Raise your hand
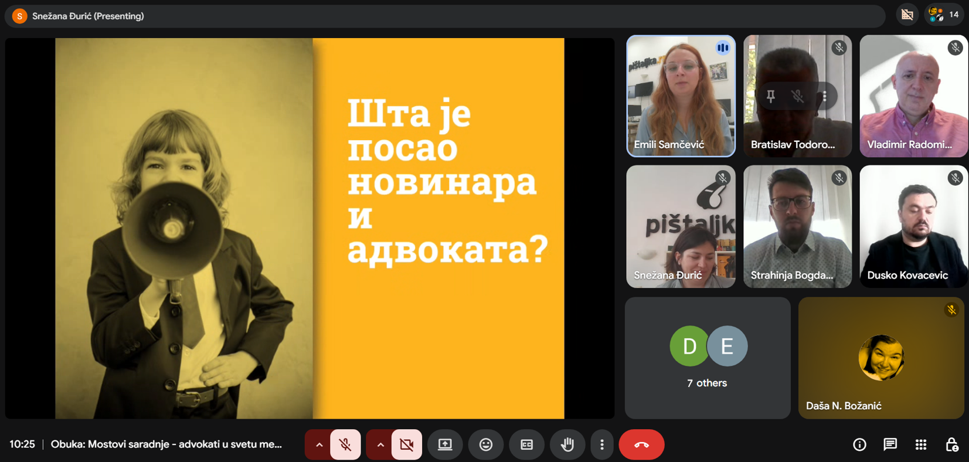Viewport: 969px width, 462px height. (x=567, y=444)
